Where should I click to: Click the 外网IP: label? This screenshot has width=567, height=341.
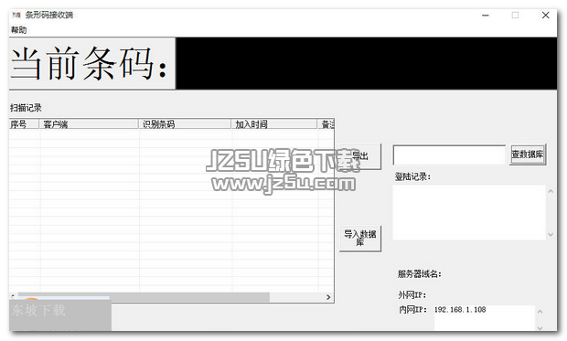tap(412, 294)
